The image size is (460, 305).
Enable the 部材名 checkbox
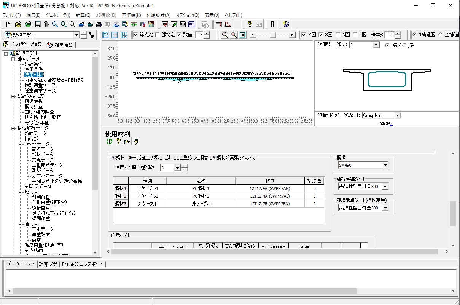coord(158,35)
